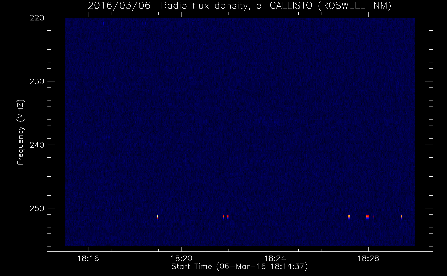
Task: Click the 18:28 time tick label
Action: pos(368,259)
